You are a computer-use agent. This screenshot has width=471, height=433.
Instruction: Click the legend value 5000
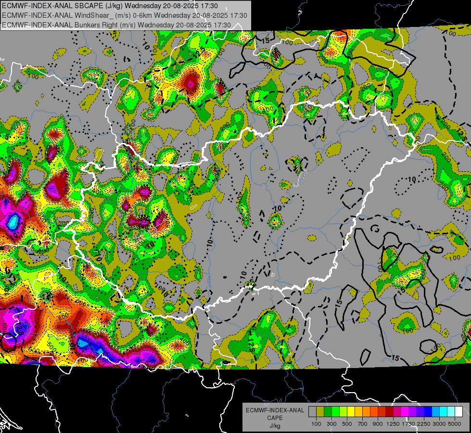tap(455, 424)
